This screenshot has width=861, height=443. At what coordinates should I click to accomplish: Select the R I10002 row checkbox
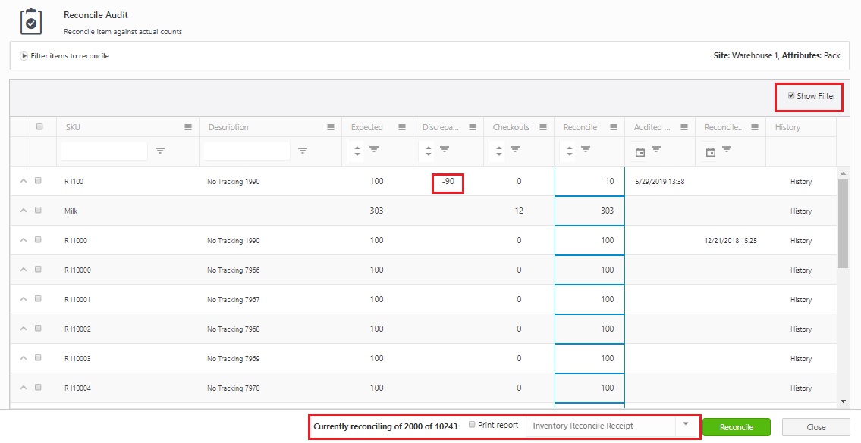[38, 329]
